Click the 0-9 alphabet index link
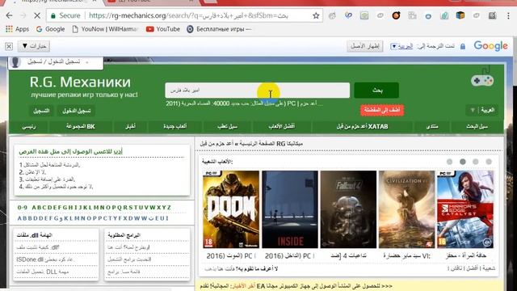 point(23,208)
